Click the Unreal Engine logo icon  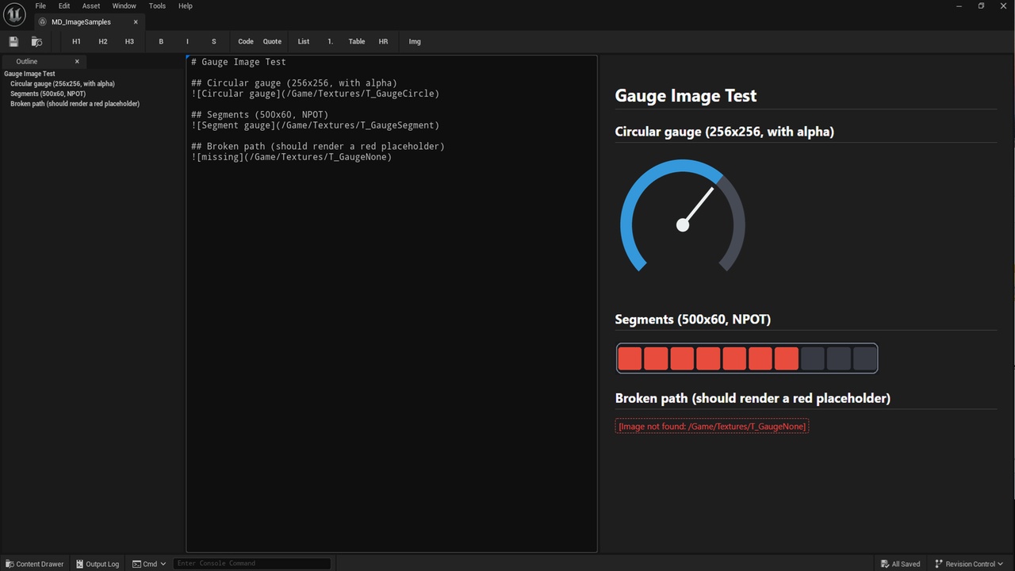[14, 14]
